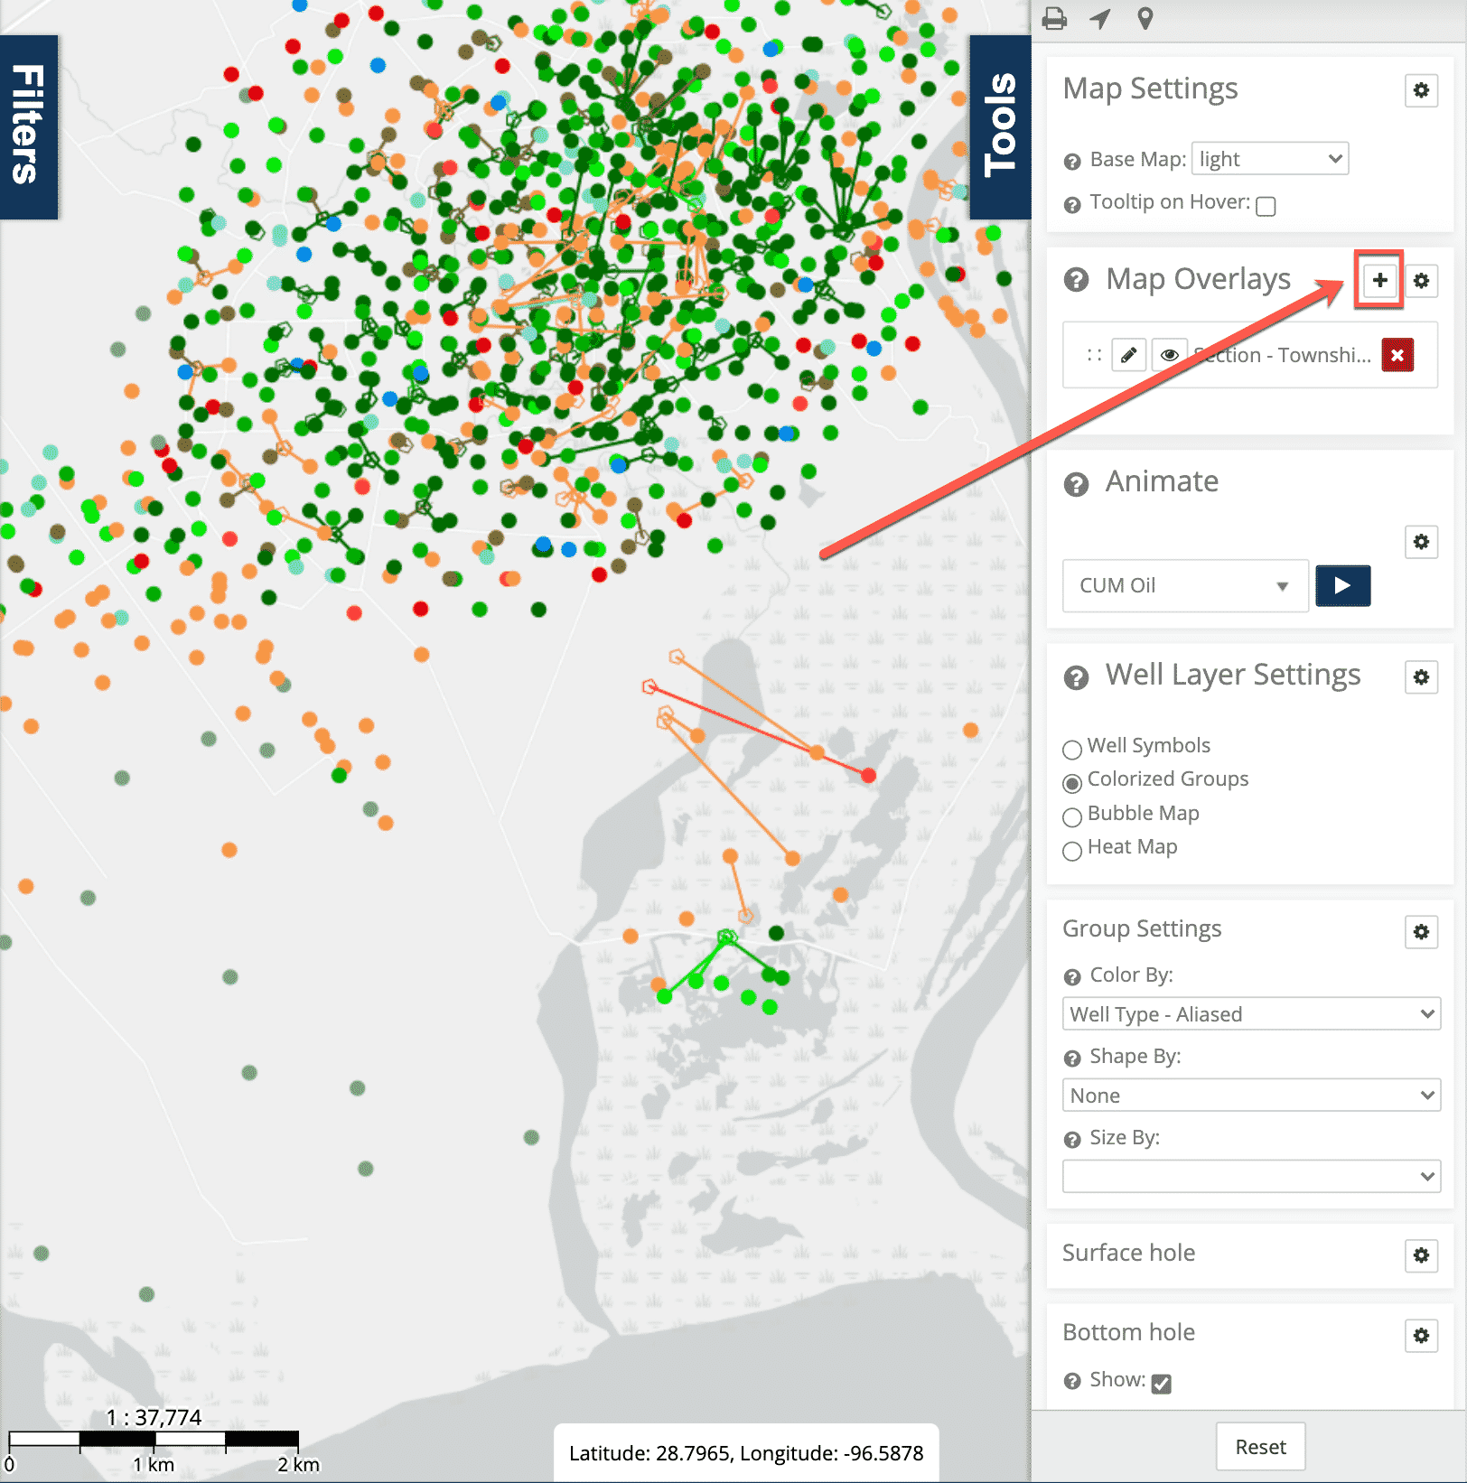
Task: Select the Heat Map radio button
Action: pyautogui.click(x=1071, y=850)
